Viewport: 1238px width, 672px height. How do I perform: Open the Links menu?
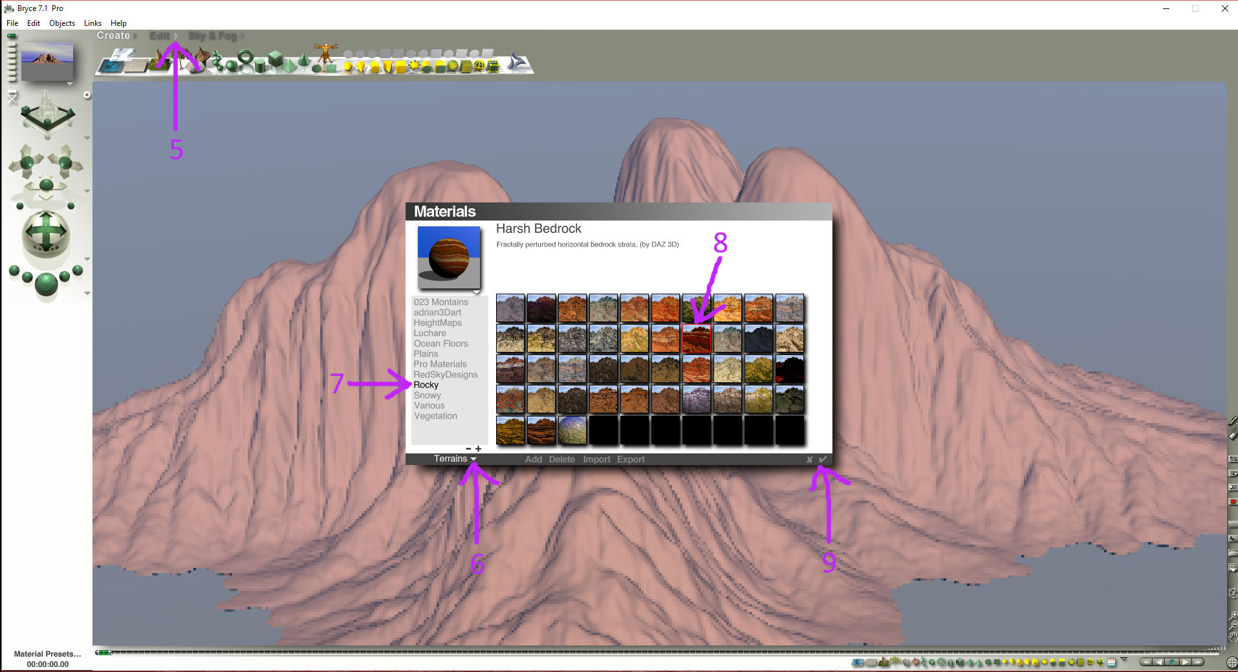[92, 23]
